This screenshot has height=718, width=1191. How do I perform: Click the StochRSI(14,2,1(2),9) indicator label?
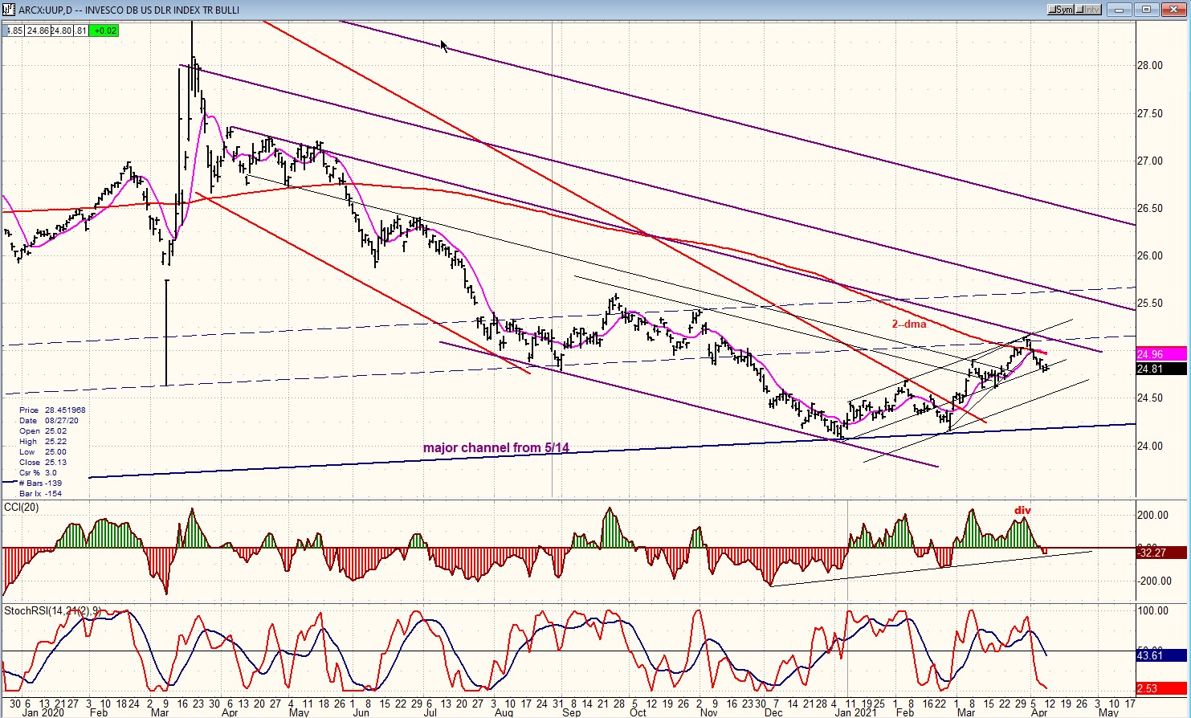52,611
